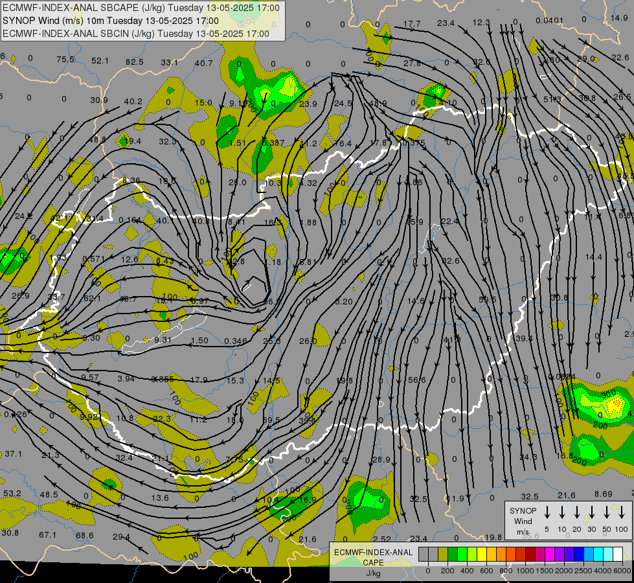Image resolution: width=634 pixels, height=583 pixels.
Task: Click the map value 14.4
Action: pos(594,257)
